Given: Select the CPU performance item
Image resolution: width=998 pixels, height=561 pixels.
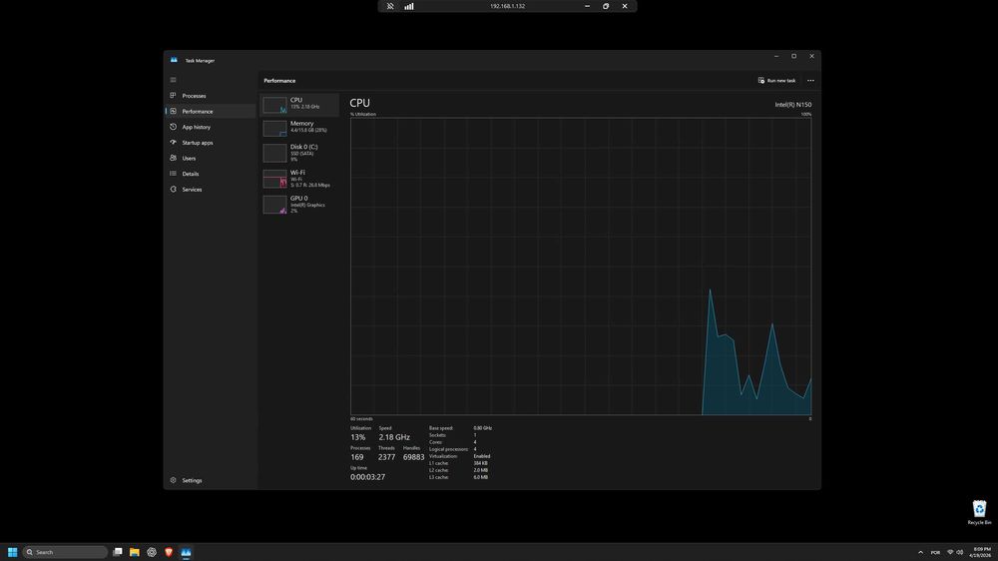Looking at the screenshot, I should (299, 105).
